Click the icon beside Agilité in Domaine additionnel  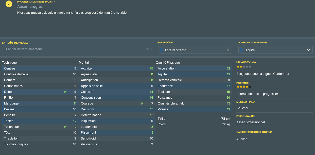click(242, 50)
